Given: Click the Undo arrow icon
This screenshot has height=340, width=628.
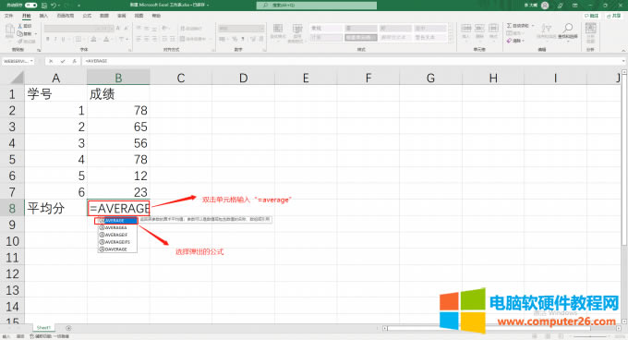Looking at the screenshot, I should [x=54, y=6].
